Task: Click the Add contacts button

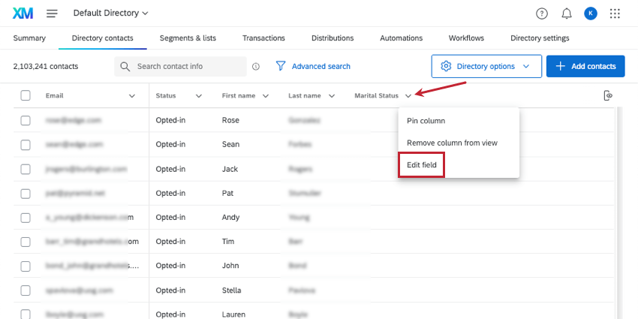Action: click(x=585, y=66)
